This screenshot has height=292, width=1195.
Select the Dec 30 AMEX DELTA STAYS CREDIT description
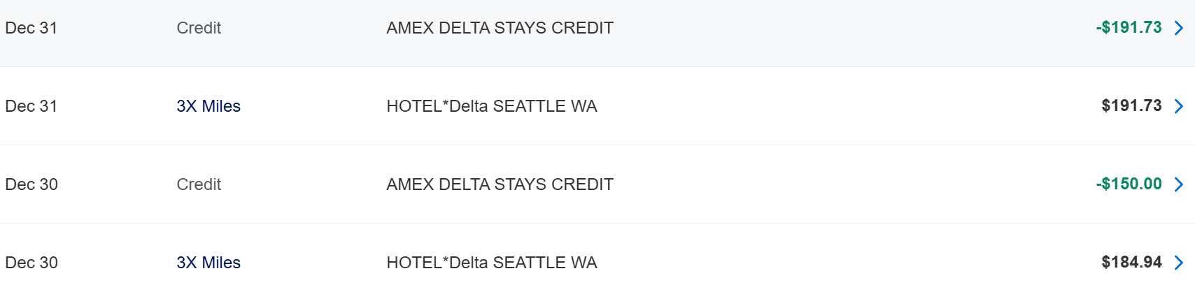500,184
